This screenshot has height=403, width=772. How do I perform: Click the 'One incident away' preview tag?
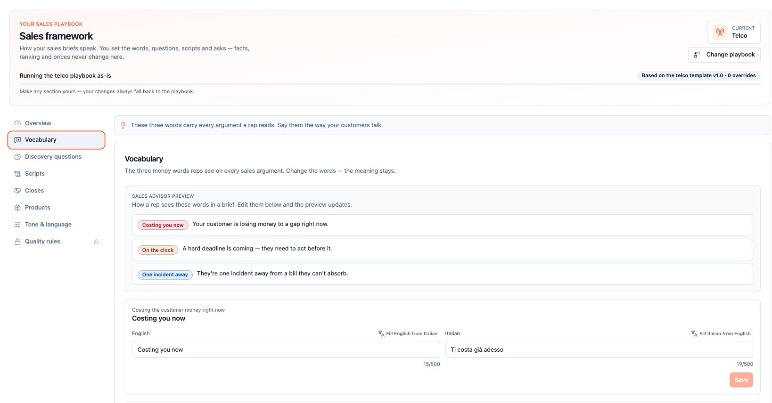(x=165, y=274)
